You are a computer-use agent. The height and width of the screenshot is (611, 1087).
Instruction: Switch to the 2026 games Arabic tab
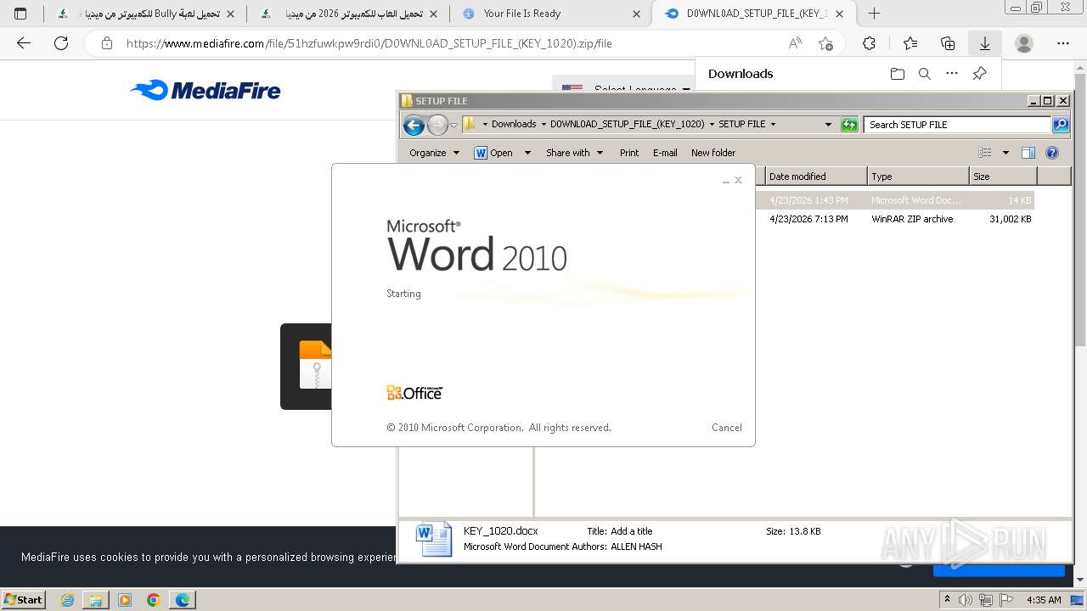(348, 14)
